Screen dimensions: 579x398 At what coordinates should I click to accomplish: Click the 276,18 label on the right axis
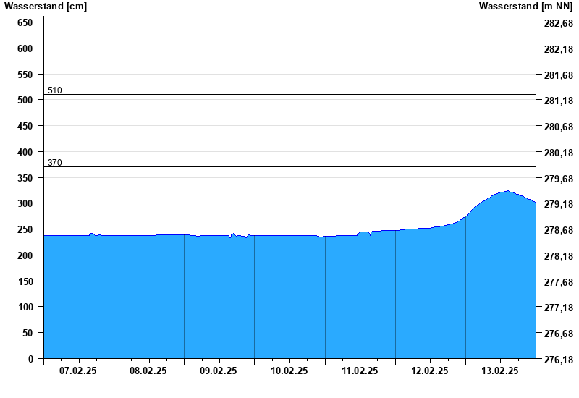[559, 359]
